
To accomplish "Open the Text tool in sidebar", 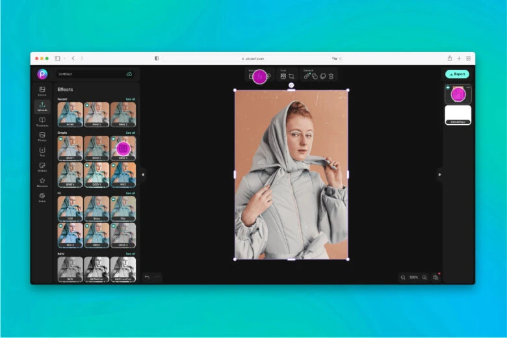I will coord(42,151).
